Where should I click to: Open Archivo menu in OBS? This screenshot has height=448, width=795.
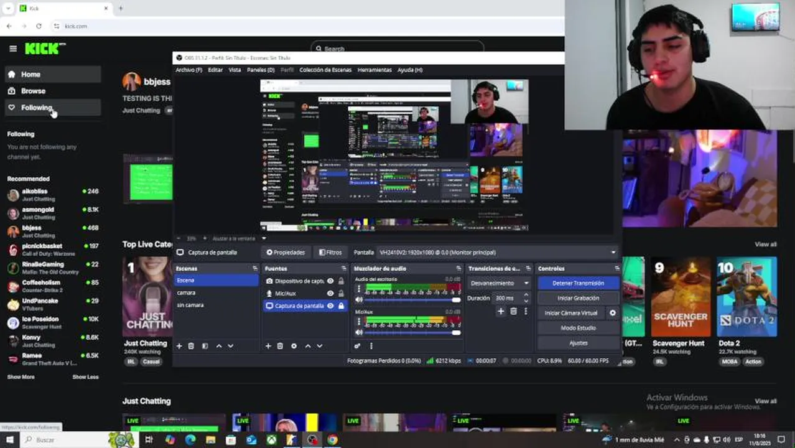(x=188, y=70)
